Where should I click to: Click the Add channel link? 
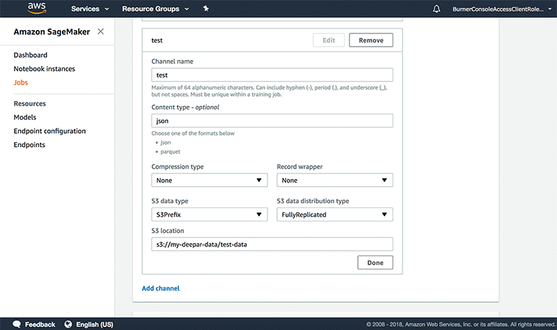[161, 288]
